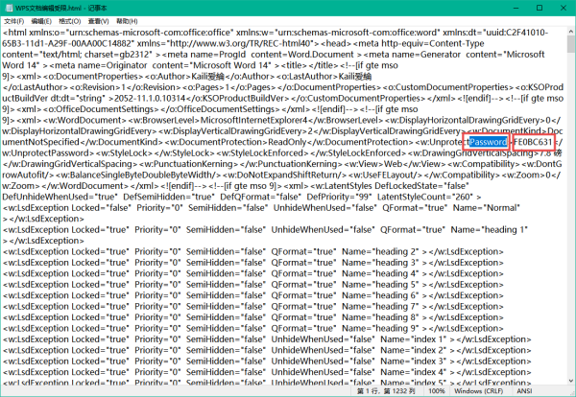Click the product build version 2052-11.1.0.10314
This screenshot has height=397, width=576.
coord(150,99)
